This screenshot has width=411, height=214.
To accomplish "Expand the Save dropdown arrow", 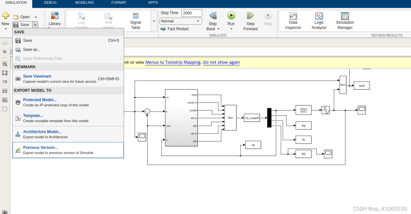I will coord(35,25).
